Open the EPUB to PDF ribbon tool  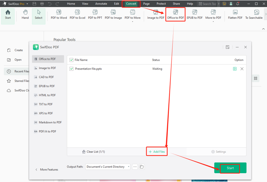195,14
